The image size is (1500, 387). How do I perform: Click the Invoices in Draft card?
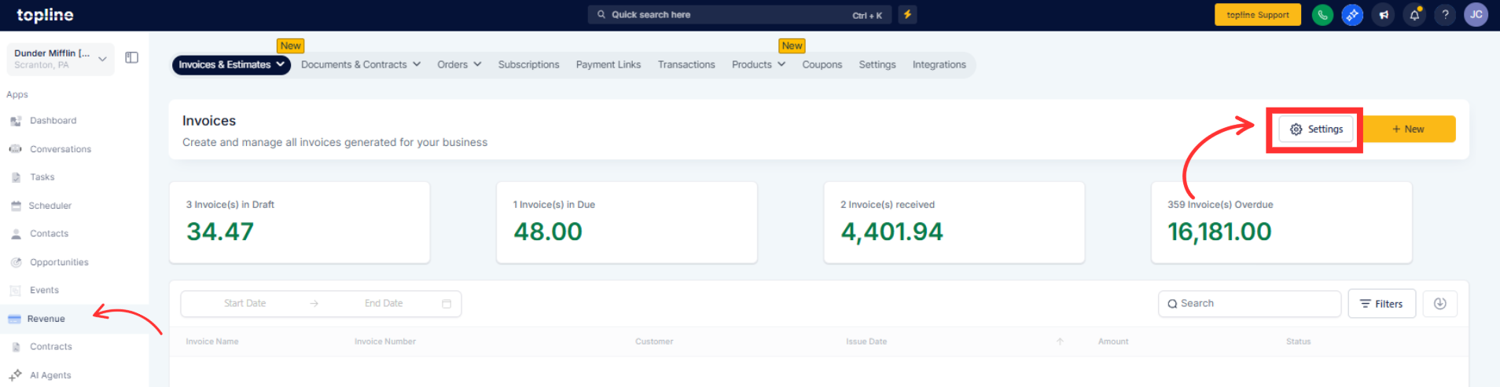[300, 223]
